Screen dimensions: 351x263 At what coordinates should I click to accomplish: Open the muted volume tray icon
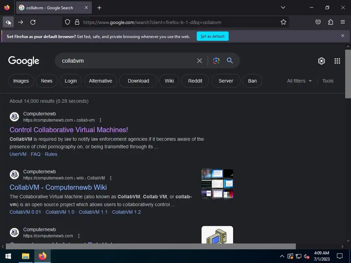(x=306, y=256)
